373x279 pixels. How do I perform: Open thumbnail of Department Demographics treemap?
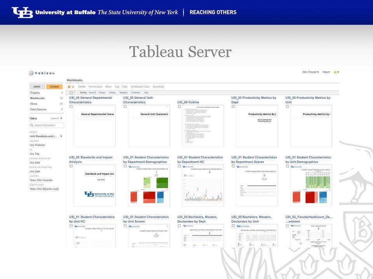pos(149,186)
